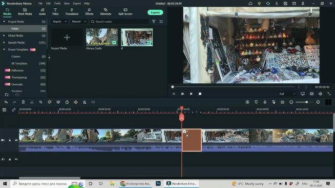Switch to the Effects tab
The width and height of the screenshot is (335, 188).
[89, 12]
